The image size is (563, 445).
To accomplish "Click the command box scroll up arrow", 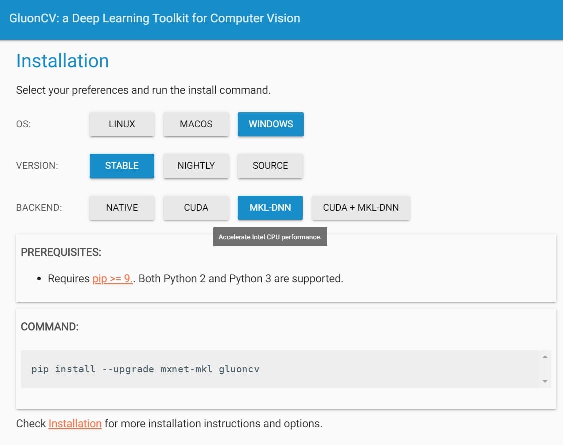I will [x=545, y=357].
